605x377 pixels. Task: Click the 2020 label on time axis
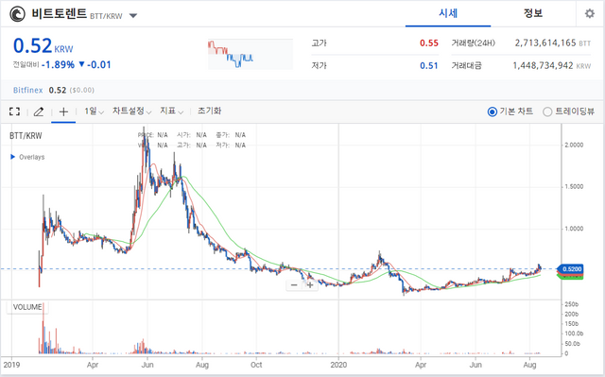[339, 365]
